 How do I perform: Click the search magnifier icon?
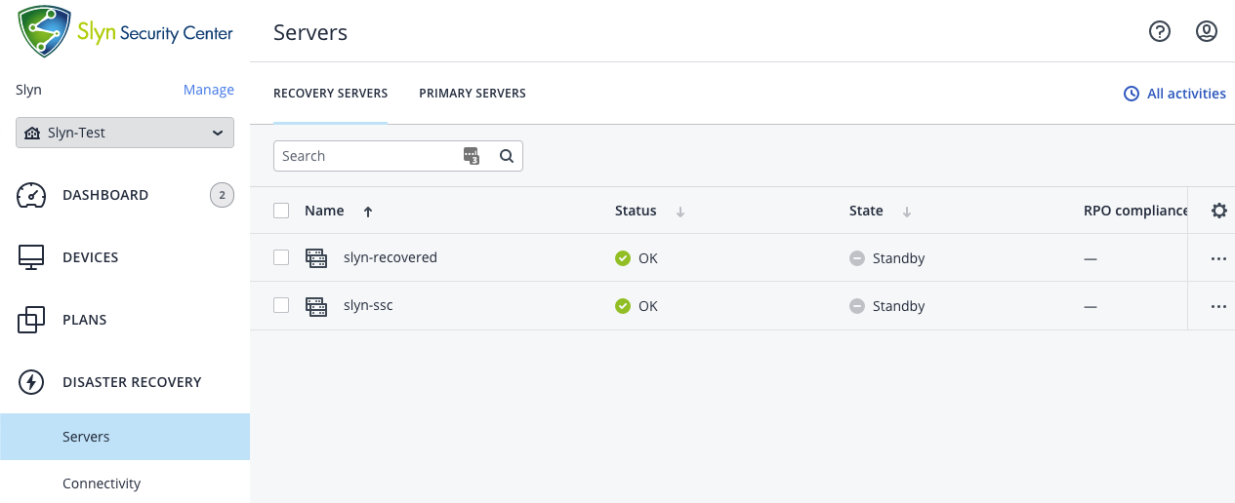coord(506,156)
